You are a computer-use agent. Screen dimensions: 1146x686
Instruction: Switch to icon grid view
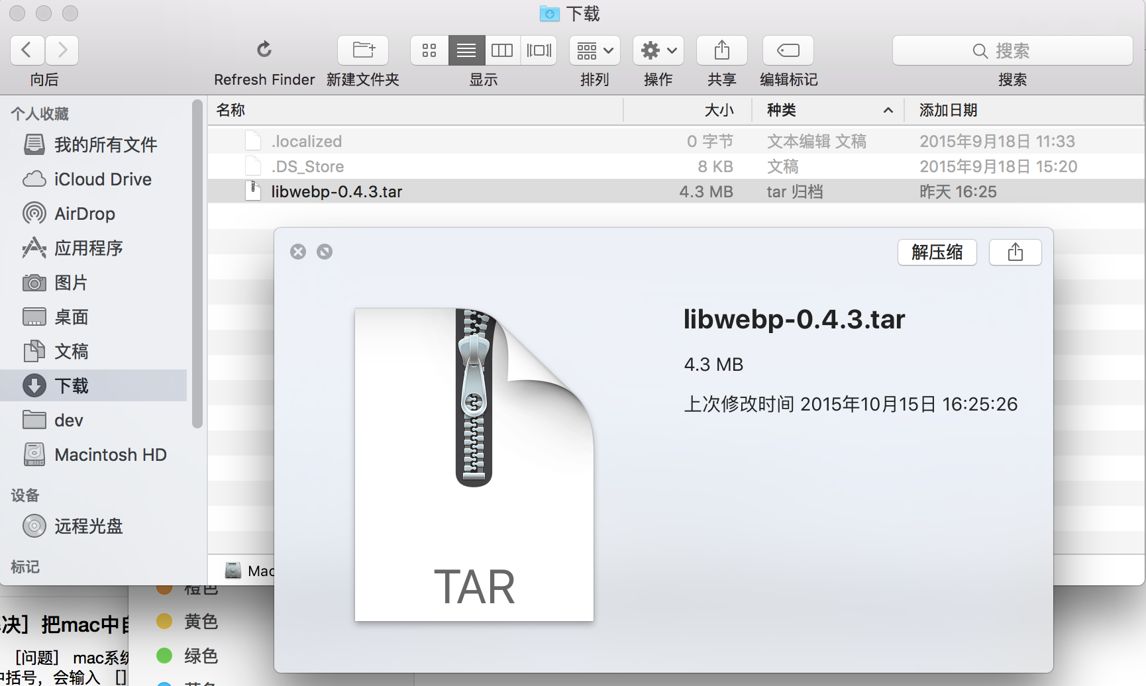[x=429, y=50]
